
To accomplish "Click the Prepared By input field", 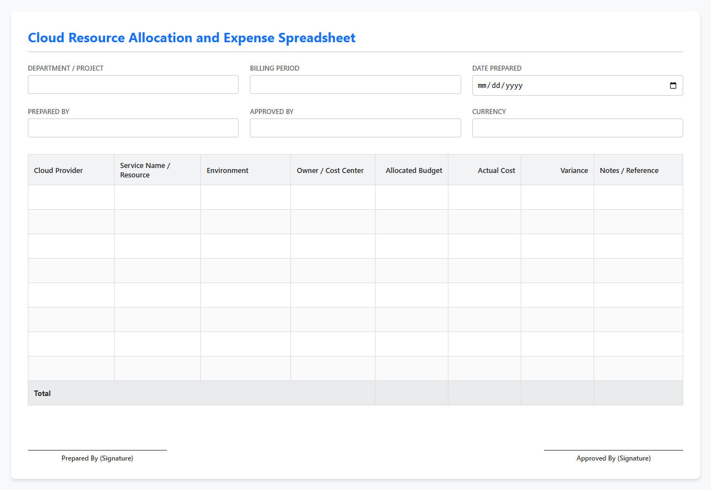I will click(x=133, y=128).
